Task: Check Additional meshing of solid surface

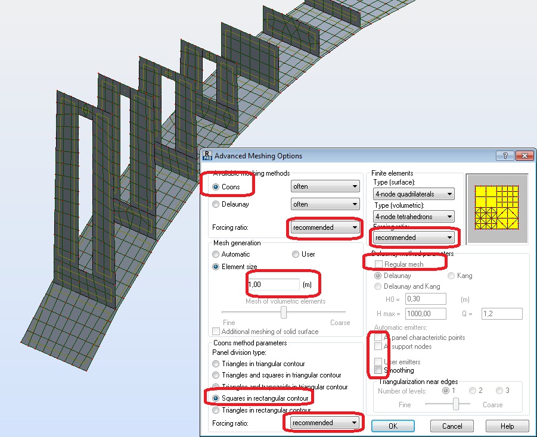Action: tap(216, 331)
